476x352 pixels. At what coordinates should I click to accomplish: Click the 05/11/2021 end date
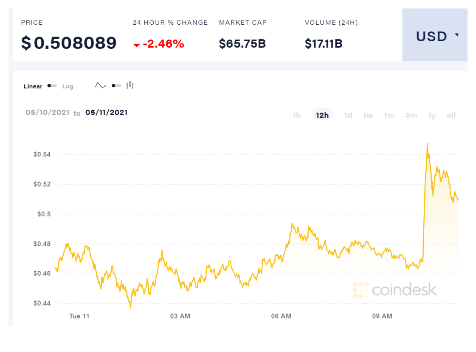coord(106,113)
